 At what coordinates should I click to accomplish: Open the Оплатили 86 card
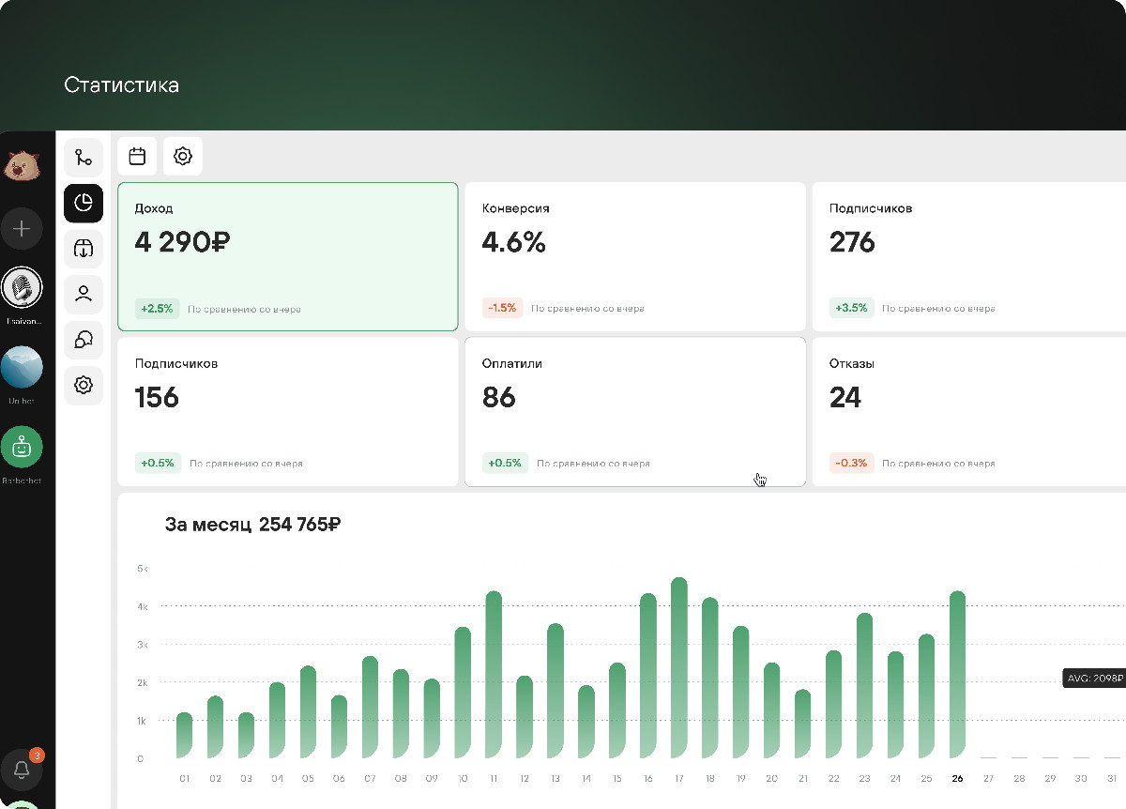coord(635,411)
